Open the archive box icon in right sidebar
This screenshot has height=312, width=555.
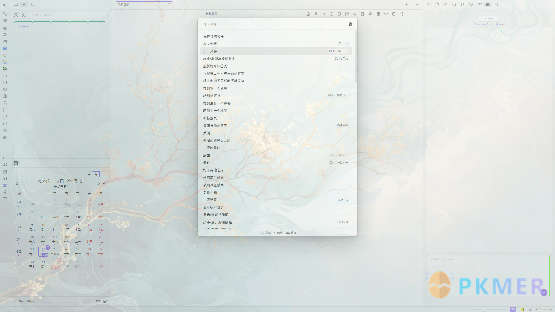480,4
